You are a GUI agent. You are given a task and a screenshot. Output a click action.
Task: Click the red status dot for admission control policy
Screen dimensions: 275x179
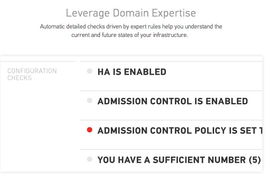90,130
